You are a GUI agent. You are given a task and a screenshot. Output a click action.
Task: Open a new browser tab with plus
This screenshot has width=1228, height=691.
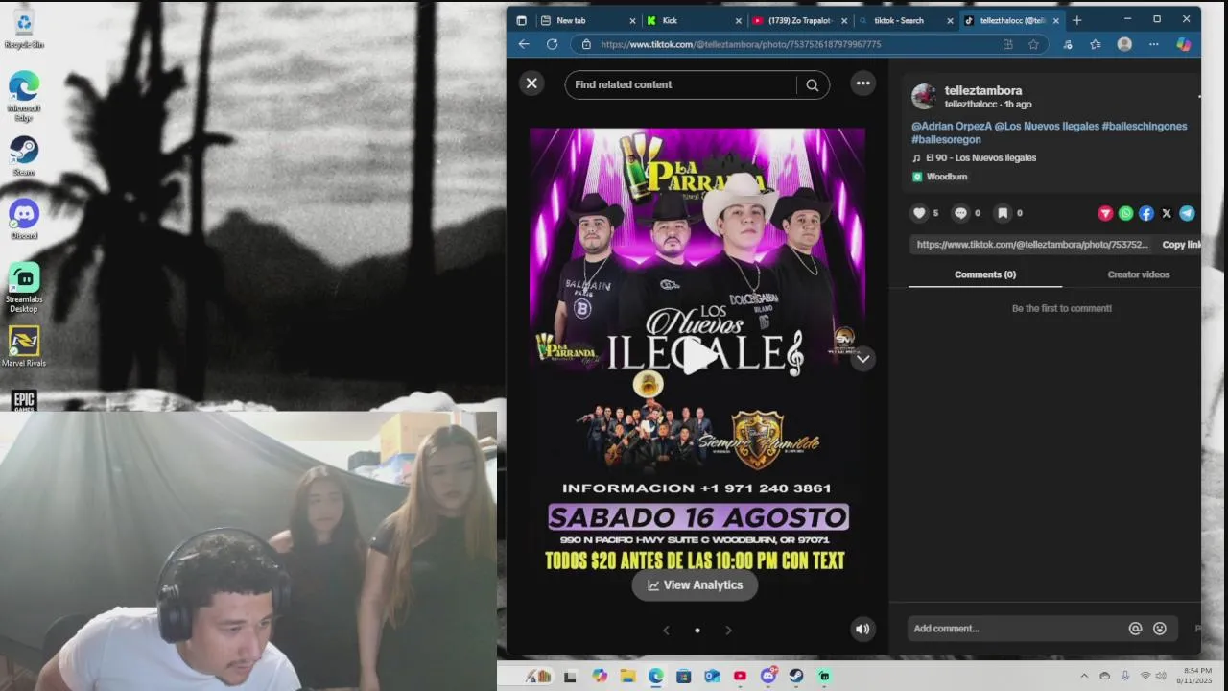(x=1076, y=20)
